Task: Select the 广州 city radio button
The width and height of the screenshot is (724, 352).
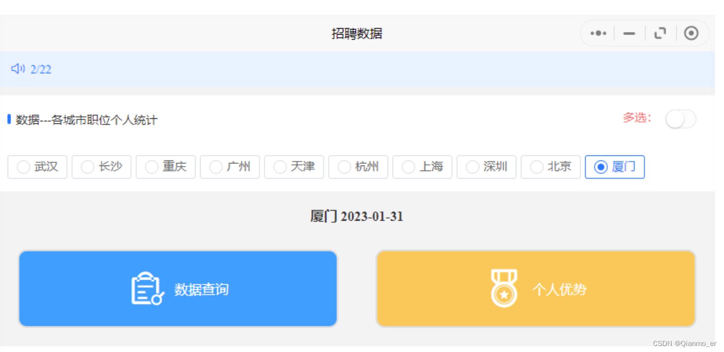Action: pos(230,166)
